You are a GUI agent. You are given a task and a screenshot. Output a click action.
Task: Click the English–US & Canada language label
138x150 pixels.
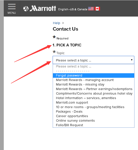pyautogui.click(x=73, y=9)
